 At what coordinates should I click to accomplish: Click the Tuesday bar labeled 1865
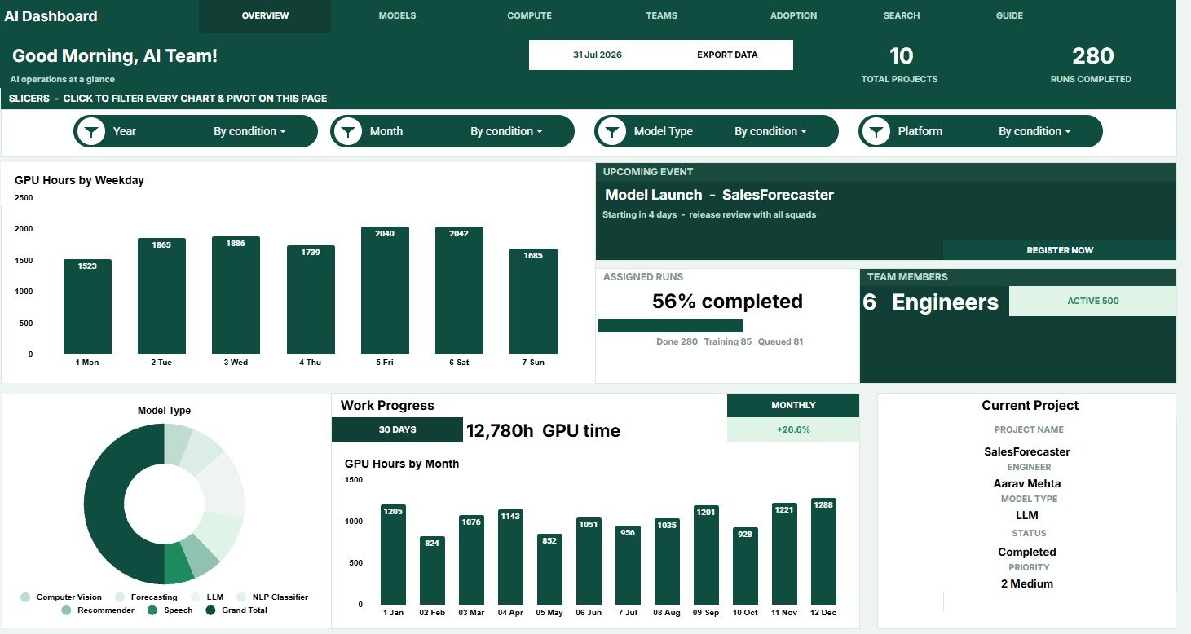click(161, 297)
